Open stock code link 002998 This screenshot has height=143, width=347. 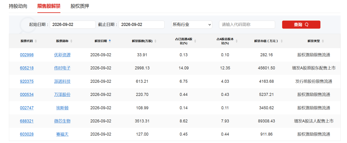27,55
